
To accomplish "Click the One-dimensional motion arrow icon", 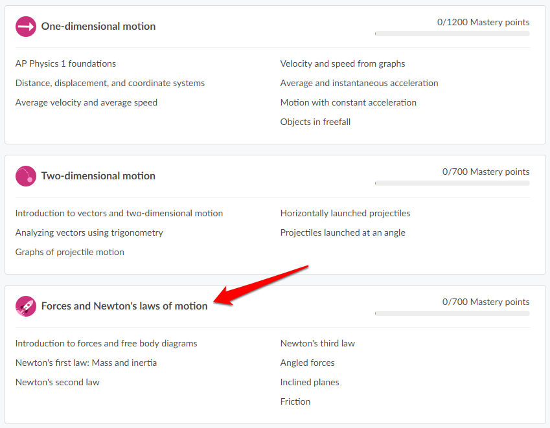I will (x=26, y=27).
